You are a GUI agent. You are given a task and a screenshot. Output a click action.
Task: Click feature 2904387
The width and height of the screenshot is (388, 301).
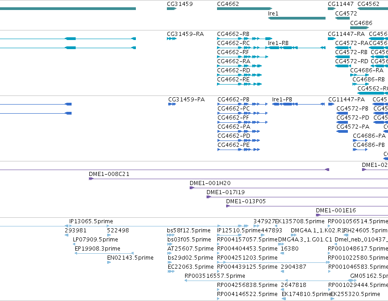(x=293, y=267)
